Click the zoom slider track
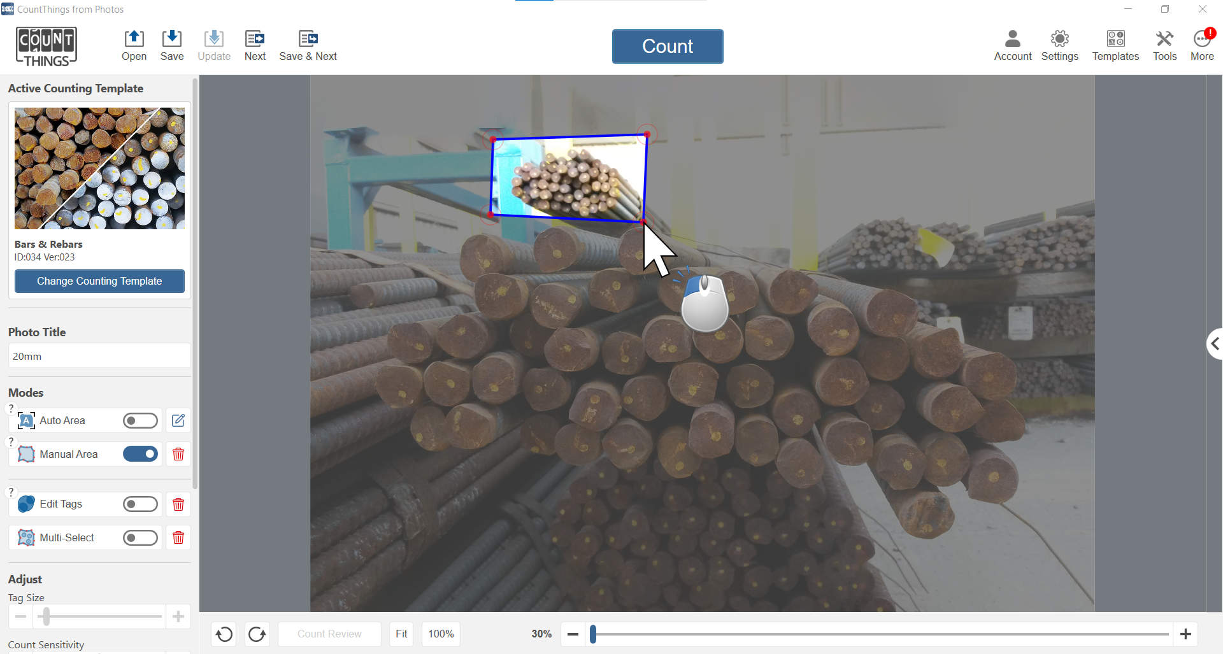The width and height of the screenshot is (1223, 654). 879,634
